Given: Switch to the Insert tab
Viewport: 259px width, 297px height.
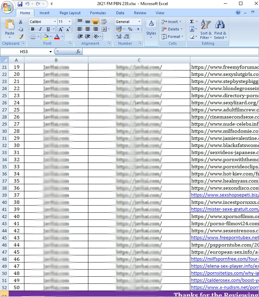Looking at the screenshot, I should pos(44,13).
